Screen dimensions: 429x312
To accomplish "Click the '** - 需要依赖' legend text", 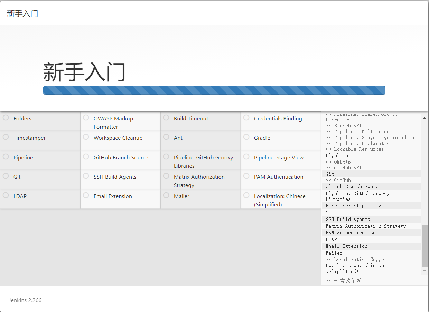I will click(x=344, y=281).
